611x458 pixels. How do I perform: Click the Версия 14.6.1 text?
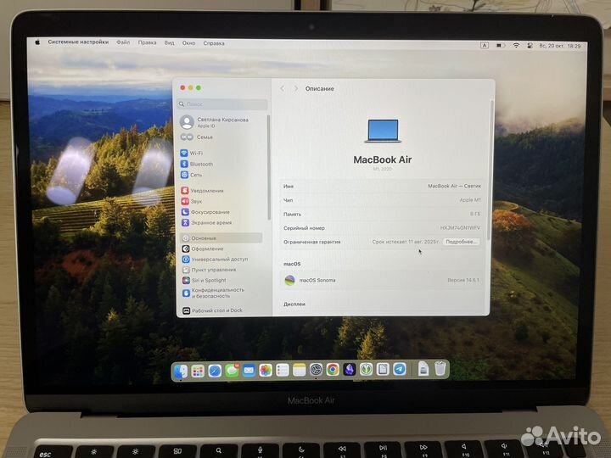coord(463,280)
